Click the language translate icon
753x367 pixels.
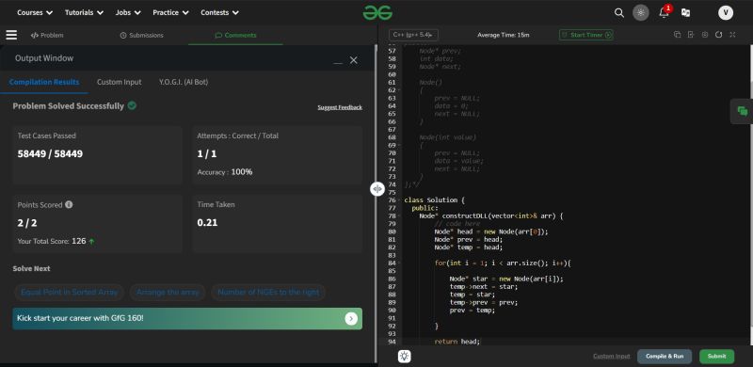(686, 13)
